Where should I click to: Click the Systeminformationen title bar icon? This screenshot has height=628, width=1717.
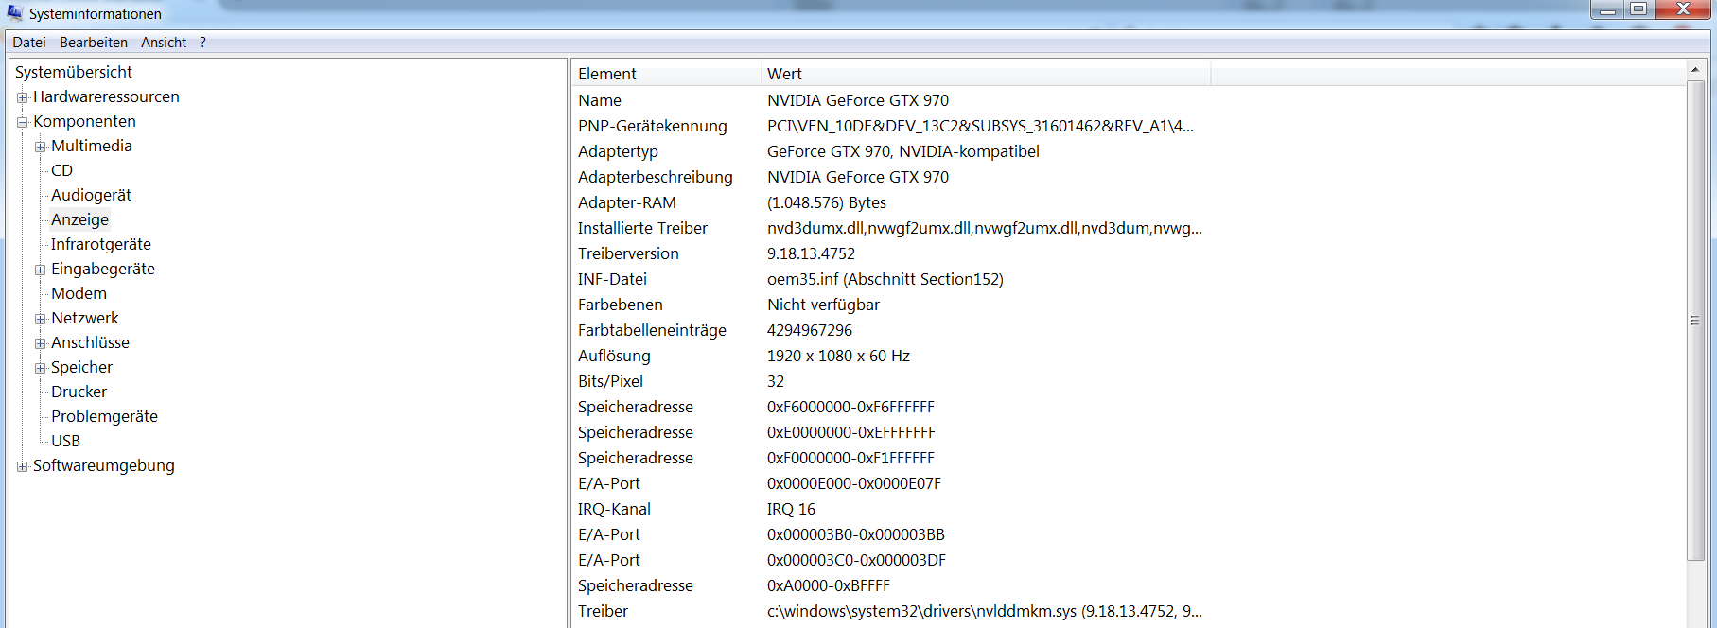click(x=14, y=12)
